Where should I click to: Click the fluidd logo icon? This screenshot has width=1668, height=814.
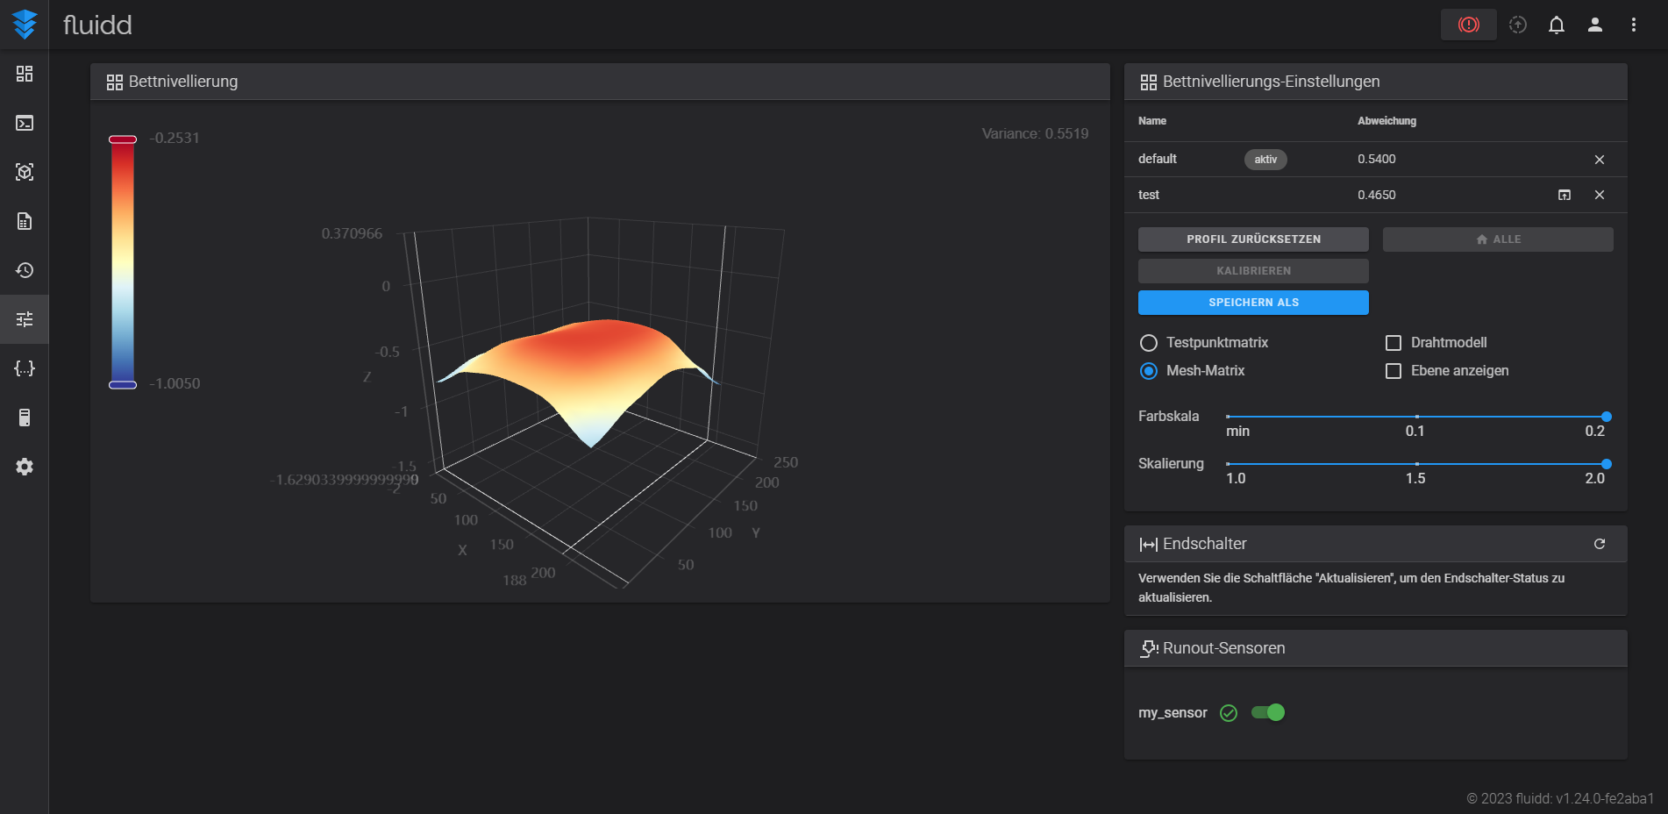[25, 25]
